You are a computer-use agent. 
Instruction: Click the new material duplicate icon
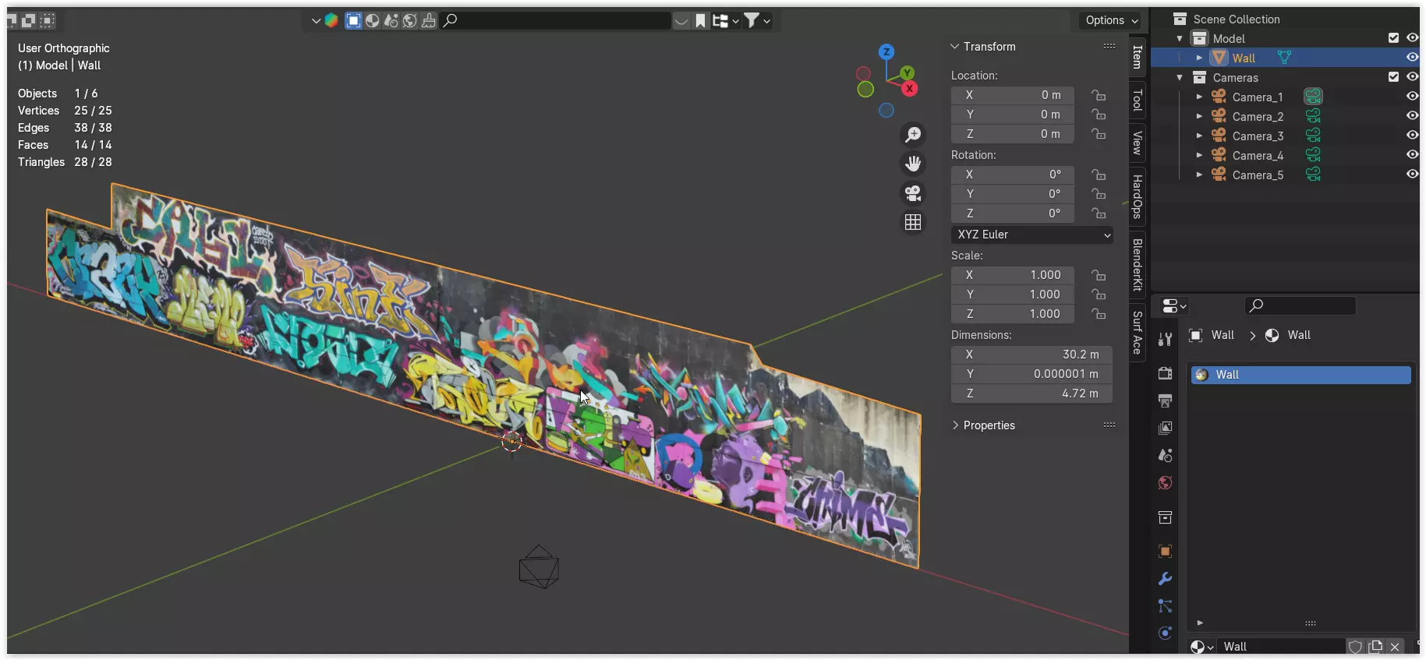1375,647
